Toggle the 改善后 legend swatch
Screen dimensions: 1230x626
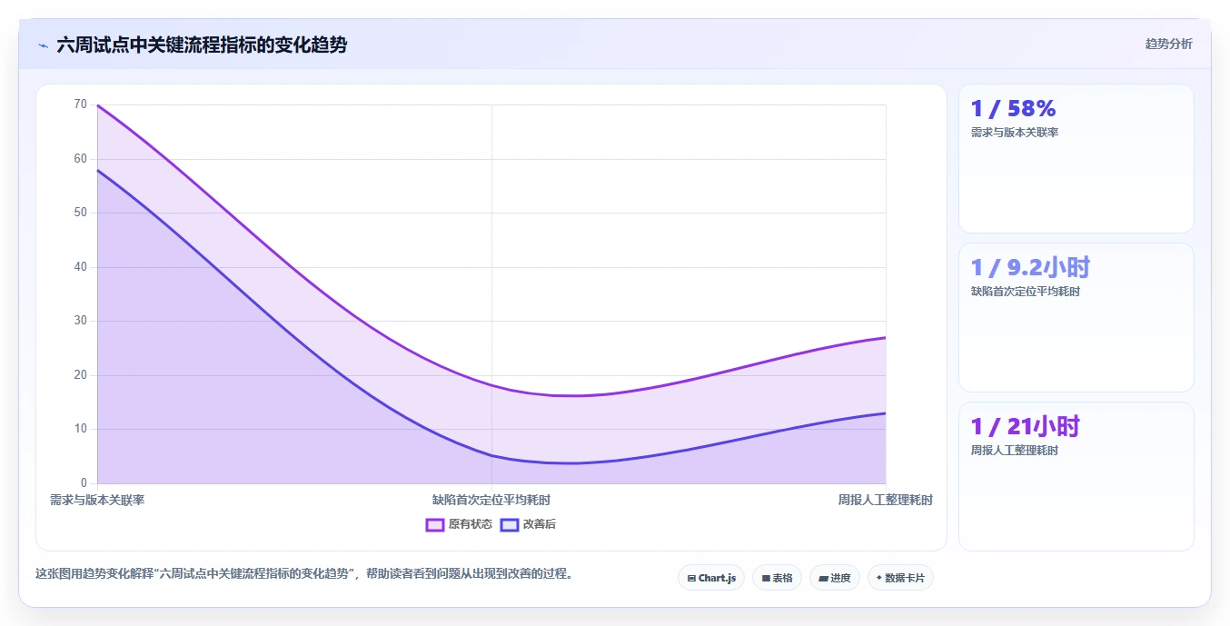(510, 524)
